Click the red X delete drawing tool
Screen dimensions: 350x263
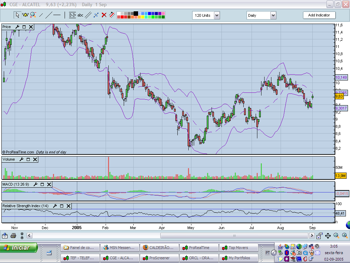[104, 15]
